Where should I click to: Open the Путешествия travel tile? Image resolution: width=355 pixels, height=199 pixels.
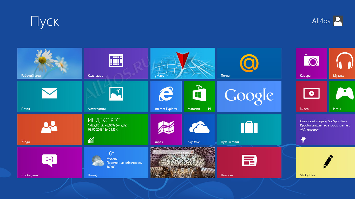point(249,130)
